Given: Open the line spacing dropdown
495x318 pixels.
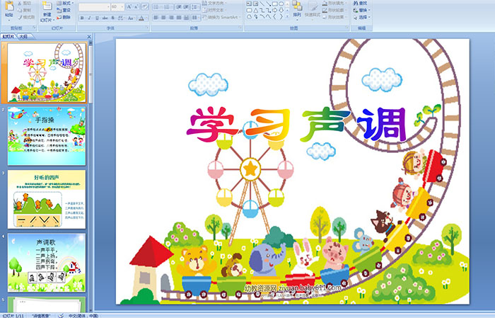Looking at the screenshot, I should (195, 7).
